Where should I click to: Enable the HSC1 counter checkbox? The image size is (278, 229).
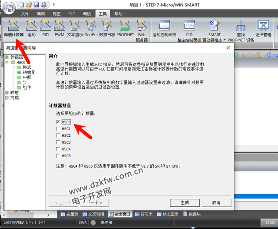point(58,129)
